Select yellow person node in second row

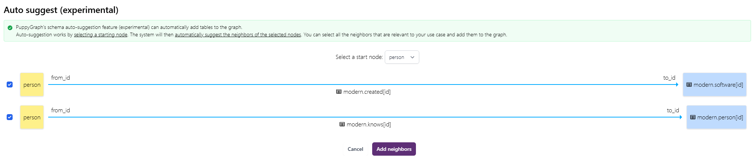pos(32,117)
